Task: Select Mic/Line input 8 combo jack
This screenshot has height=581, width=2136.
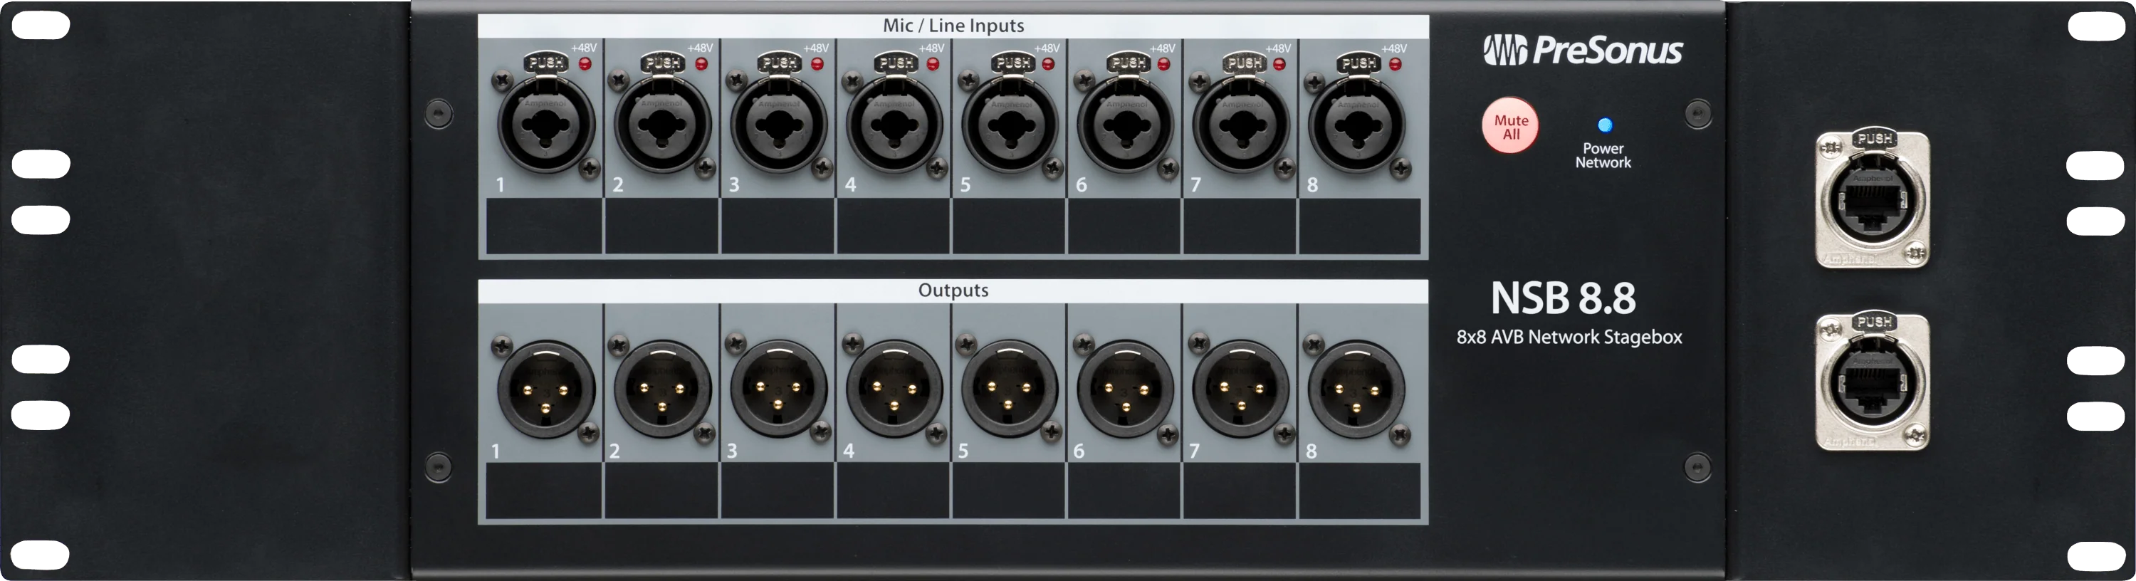Action: [x=1356, y=125]
